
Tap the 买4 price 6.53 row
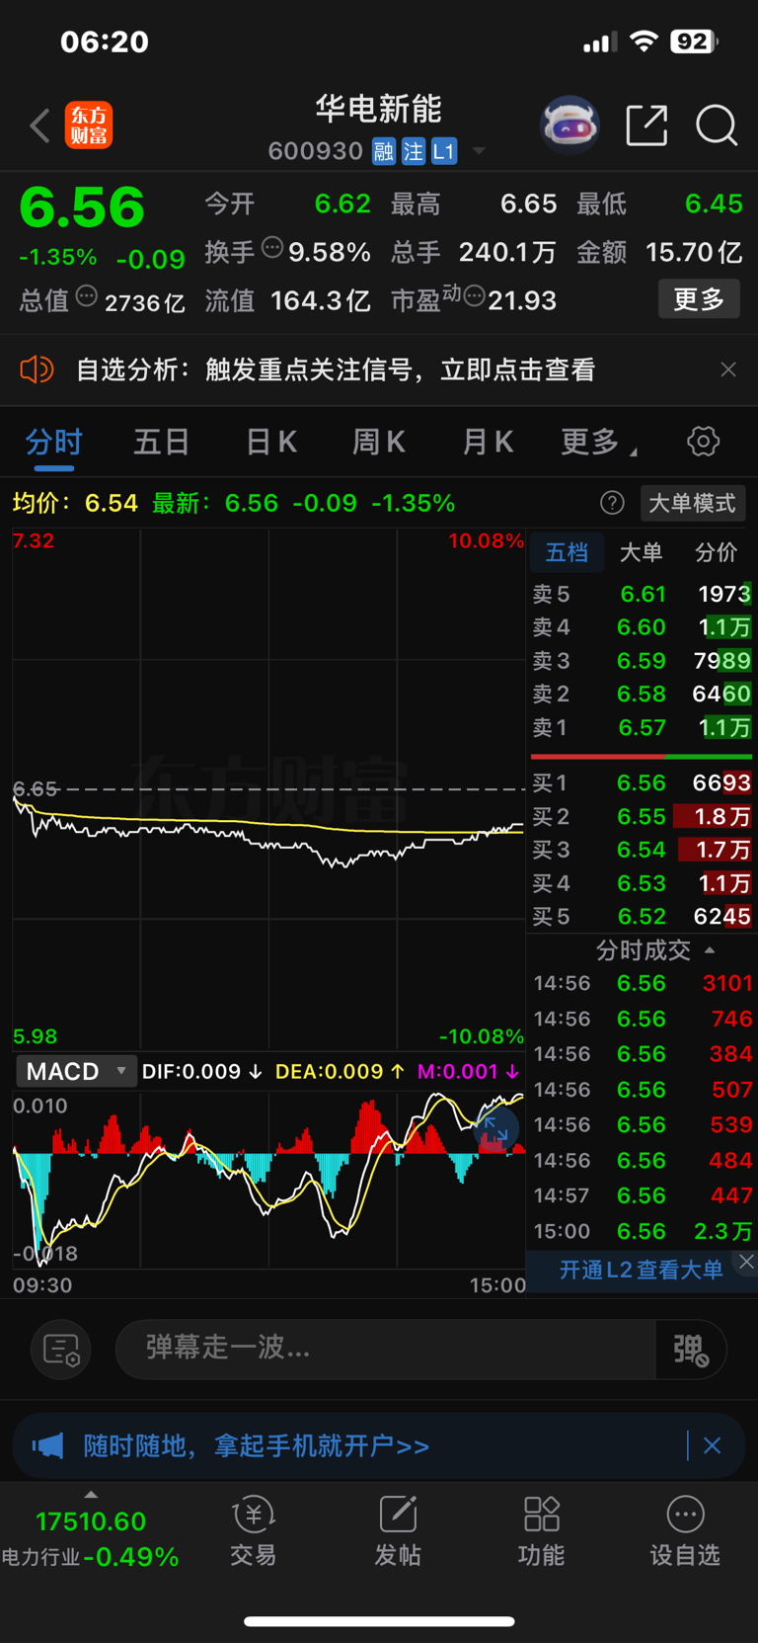[642, 883]
